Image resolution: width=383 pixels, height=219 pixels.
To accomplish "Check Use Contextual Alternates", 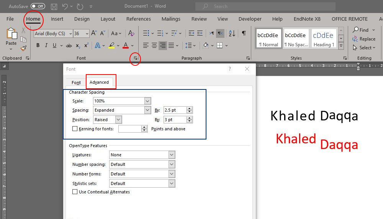I will [x=75, y=192].
